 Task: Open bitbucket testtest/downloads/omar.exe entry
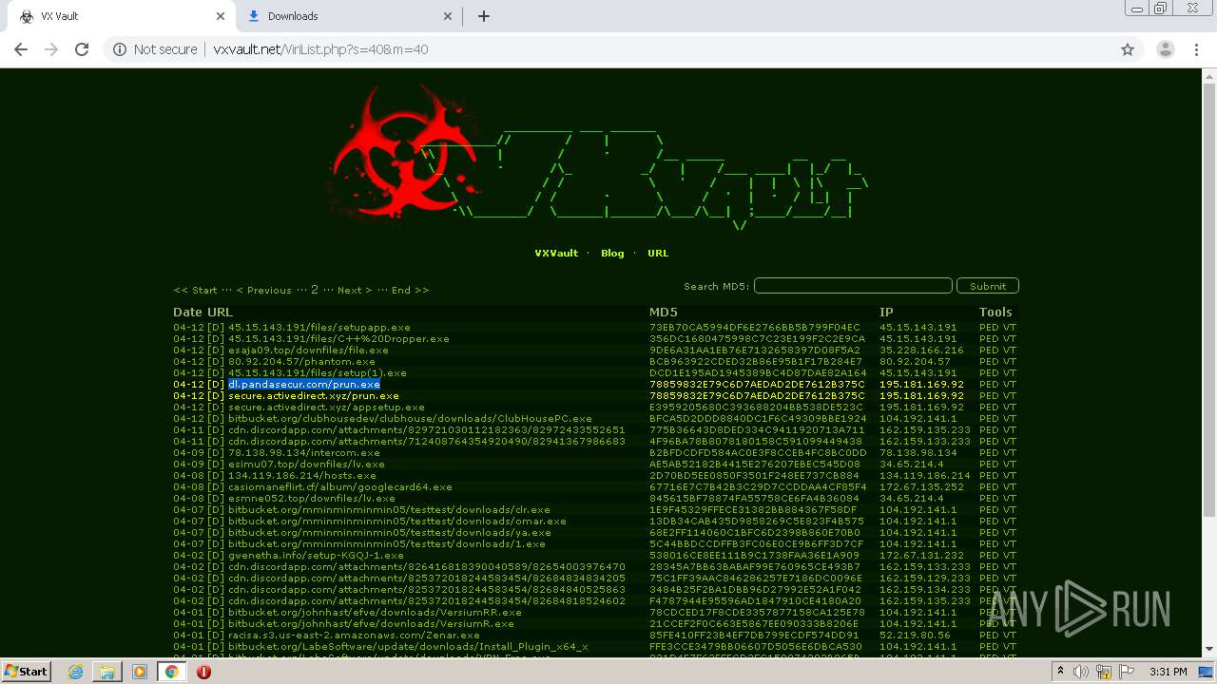[x=397, y=522]
